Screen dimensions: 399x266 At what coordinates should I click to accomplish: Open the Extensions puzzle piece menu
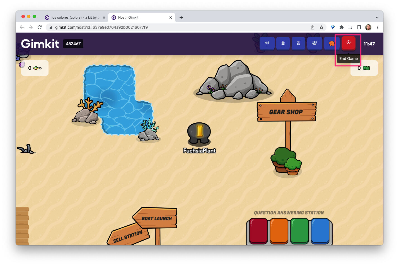pyautogui.click(x=342, y=27)
